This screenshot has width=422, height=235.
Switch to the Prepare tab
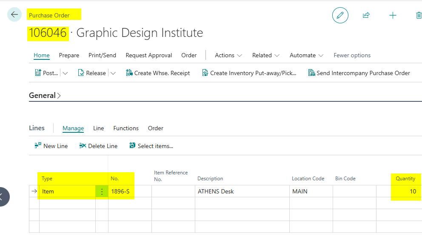click(x=69, y=55)
